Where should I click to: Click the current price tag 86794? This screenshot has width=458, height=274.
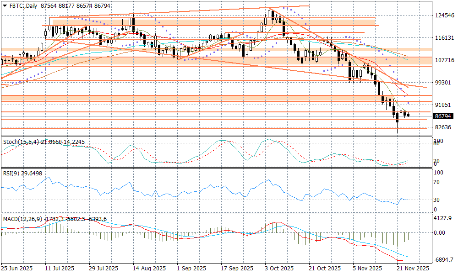(444, 116)
